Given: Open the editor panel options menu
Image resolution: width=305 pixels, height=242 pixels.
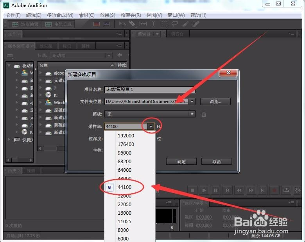Looking at the screenshot, I should pyautogui.click(x=291, y=34).
